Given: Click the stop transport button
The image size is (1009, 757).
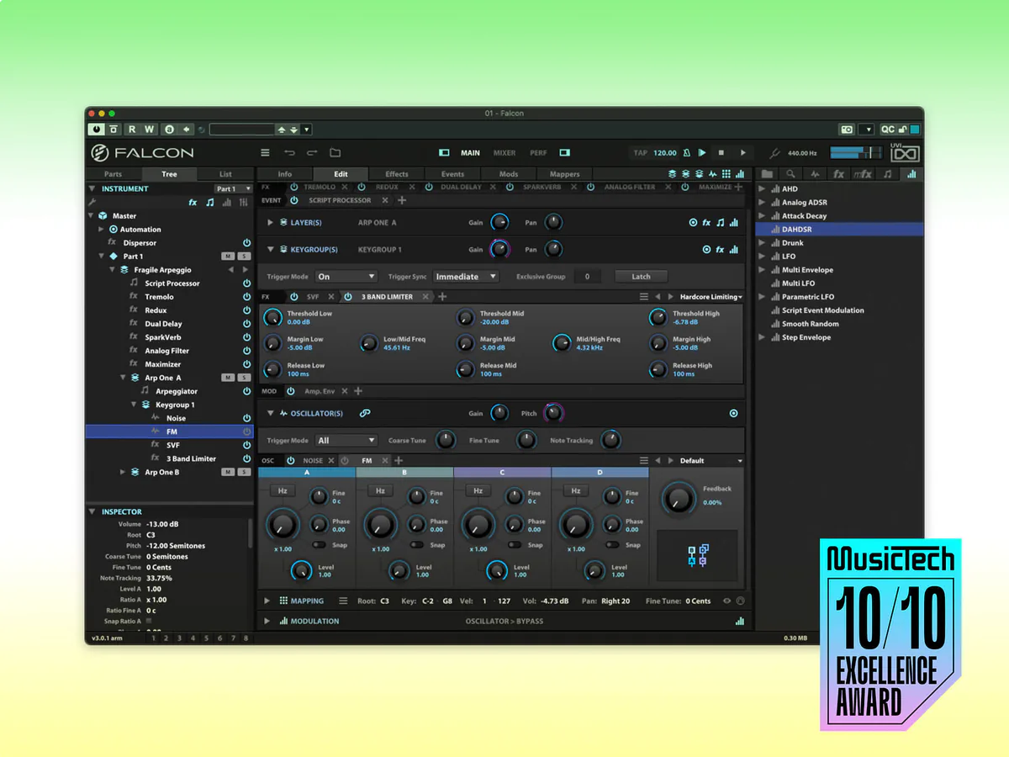Looking at the screenshot, I should (721, 153).
